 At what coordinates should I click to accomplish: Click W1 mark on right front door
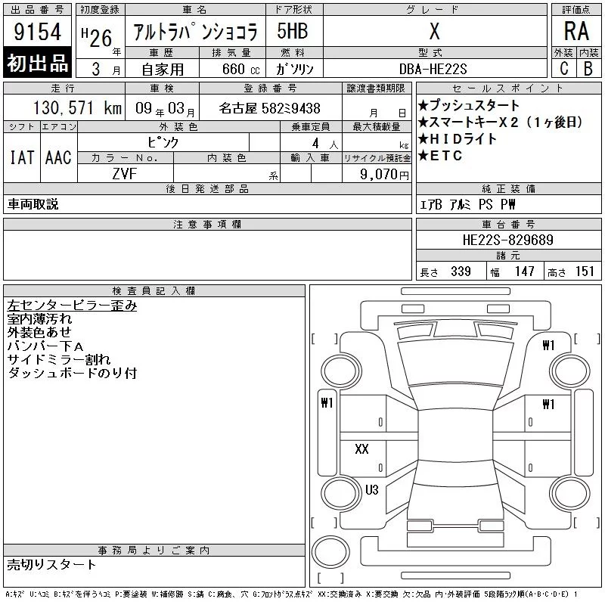tap(548, 404)
